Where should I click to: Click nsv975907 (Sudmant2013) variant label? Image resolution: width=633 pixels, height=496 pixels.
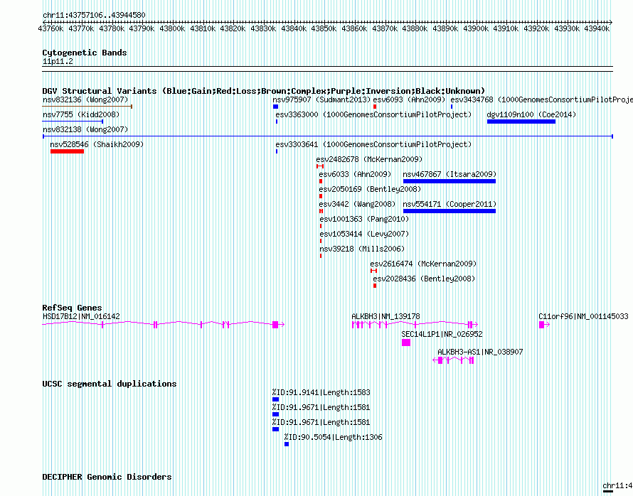(x=321, y=99)
